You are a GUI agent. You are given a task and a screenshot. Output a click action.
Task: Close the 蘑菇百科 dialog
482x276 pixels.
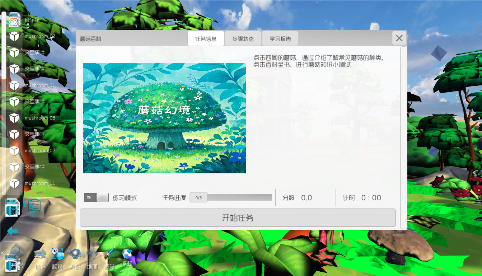click(399, 38)
